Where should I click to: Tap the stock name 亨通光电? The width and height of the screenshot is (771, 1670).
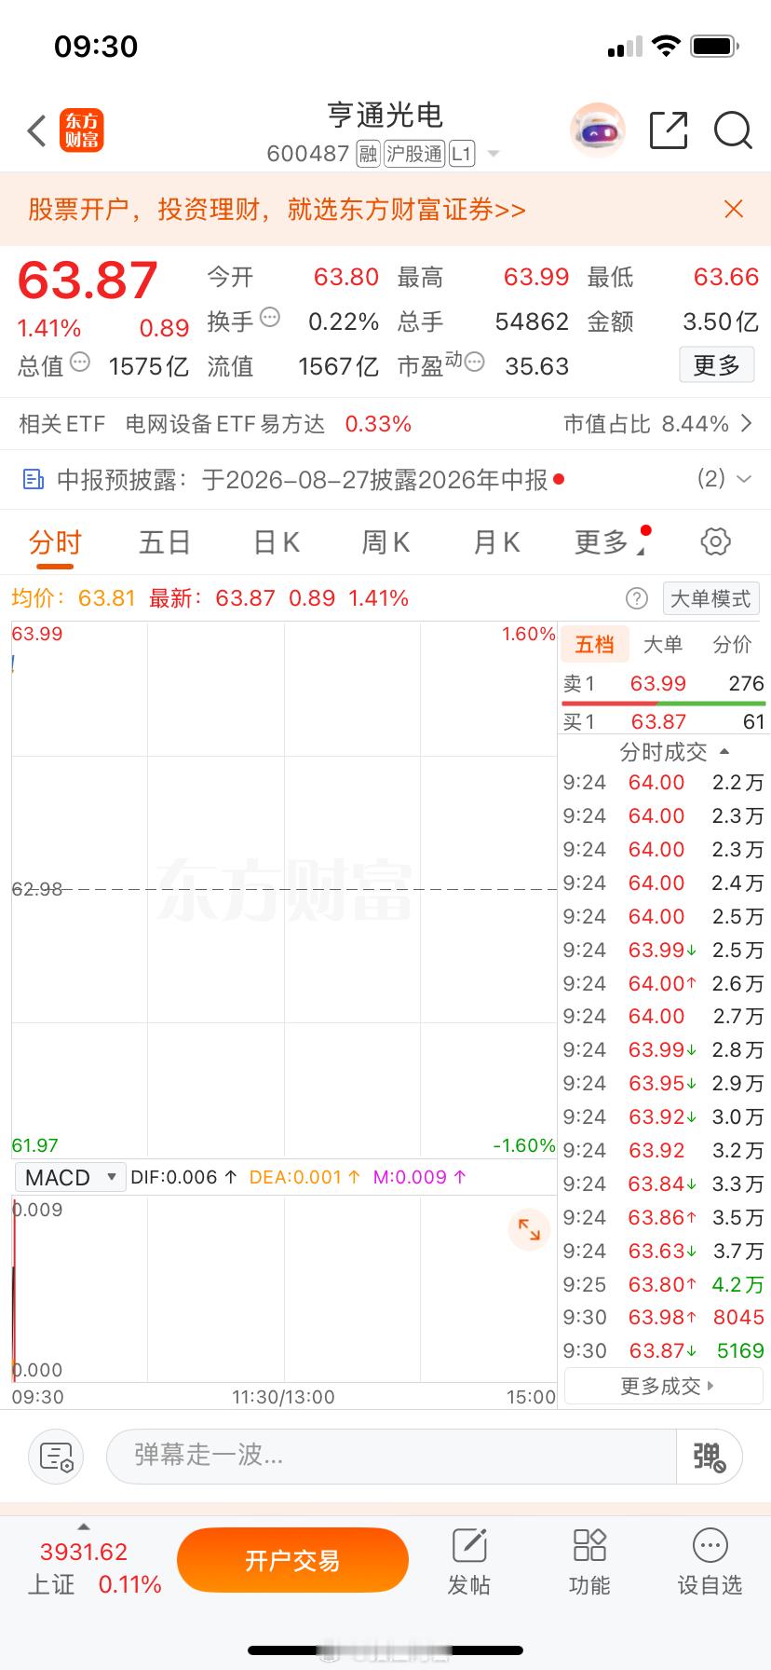385,116
